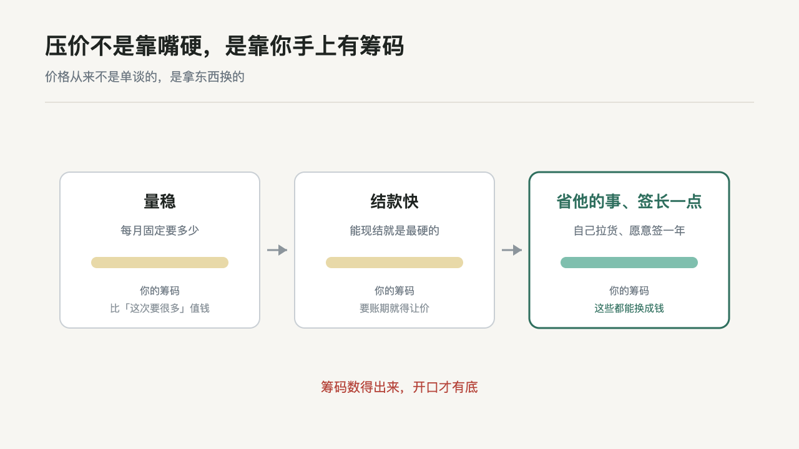Select the 量稳 card heading
799x449 pixels.
(x=160, y=201)
